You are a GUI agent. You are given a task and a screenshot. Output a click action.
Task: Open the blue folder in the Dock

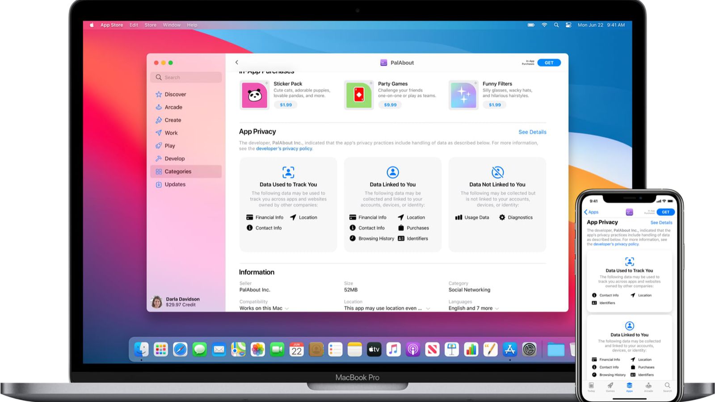(556, 349)
